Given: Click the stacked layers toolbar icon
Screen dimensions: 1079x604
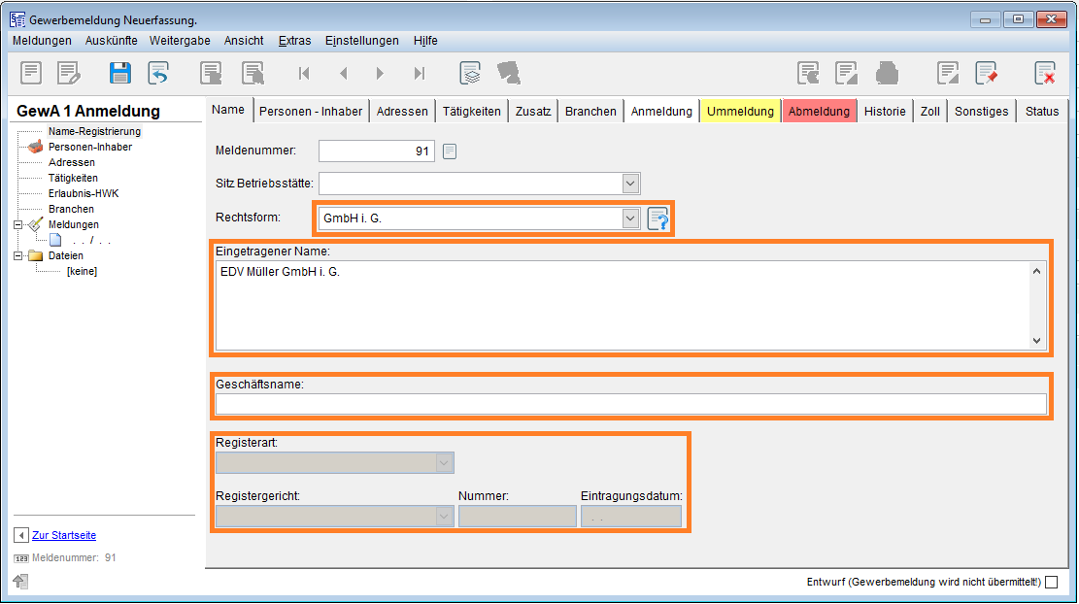Looking at the screenshot, I should click(x=470, y=73).
